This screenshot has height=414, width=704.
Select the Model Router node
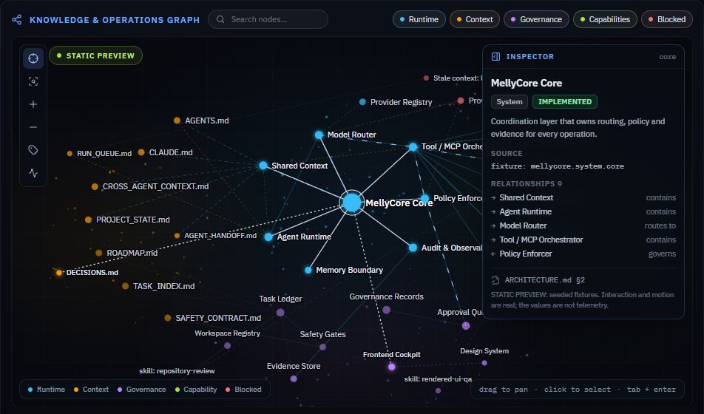click(319, 135)
